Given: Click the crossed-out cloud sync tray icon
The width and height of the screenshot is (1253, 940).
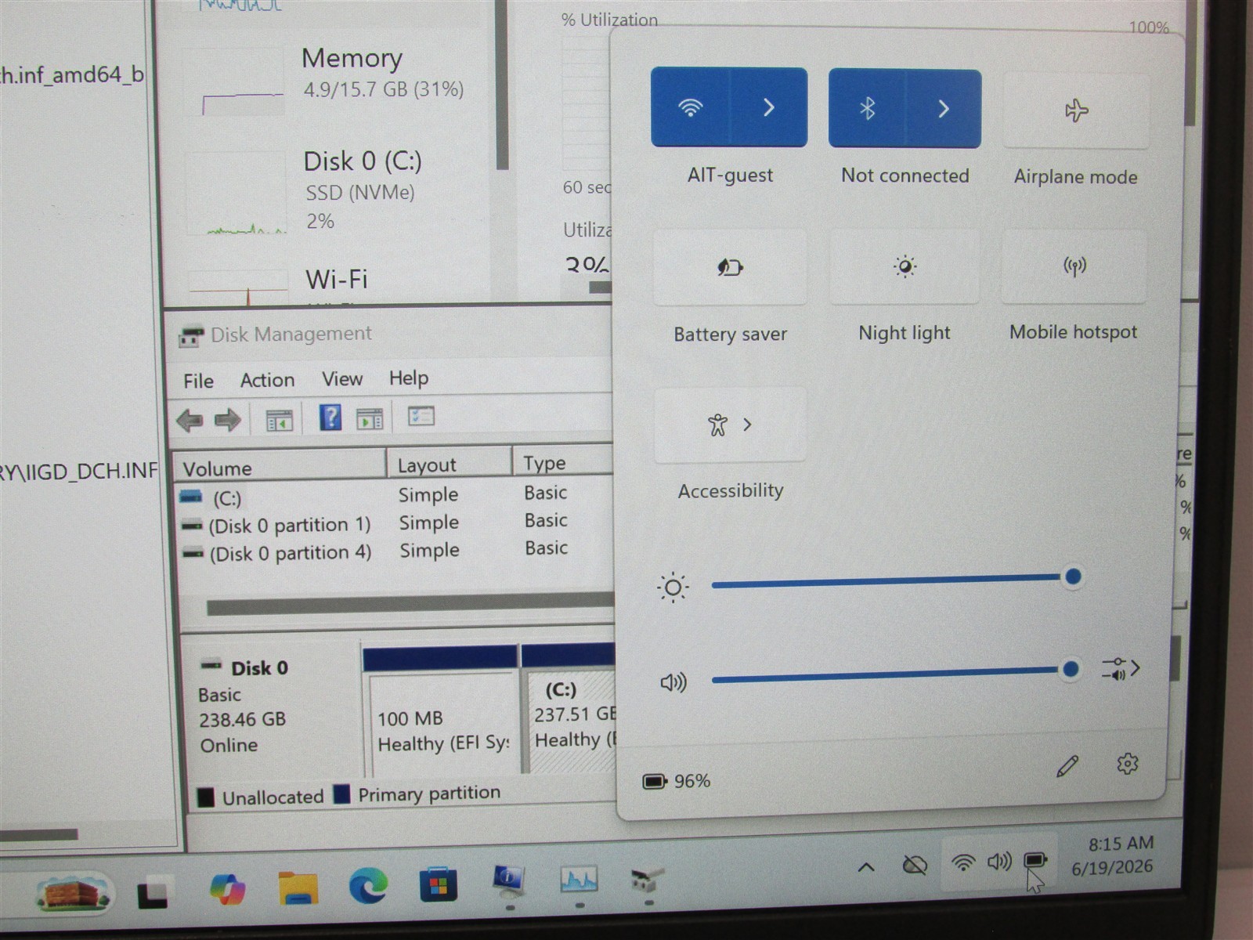Looking at the screenshot, I should 915,866.
